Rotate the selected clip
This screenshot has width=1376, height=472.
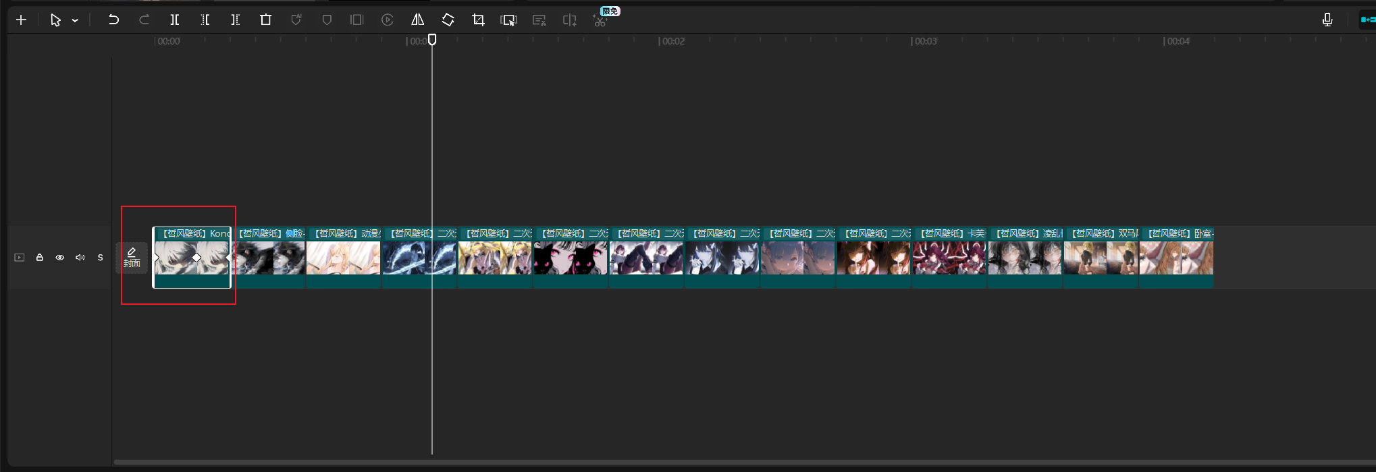[x=448, y=20]
